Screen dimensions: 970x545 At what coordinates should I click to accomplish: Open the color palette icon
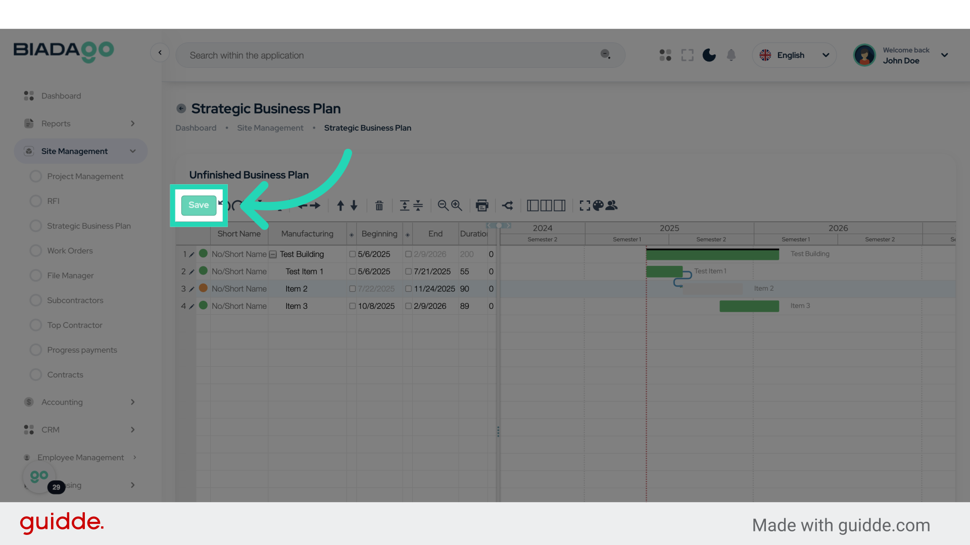click(x=598, y=205)
